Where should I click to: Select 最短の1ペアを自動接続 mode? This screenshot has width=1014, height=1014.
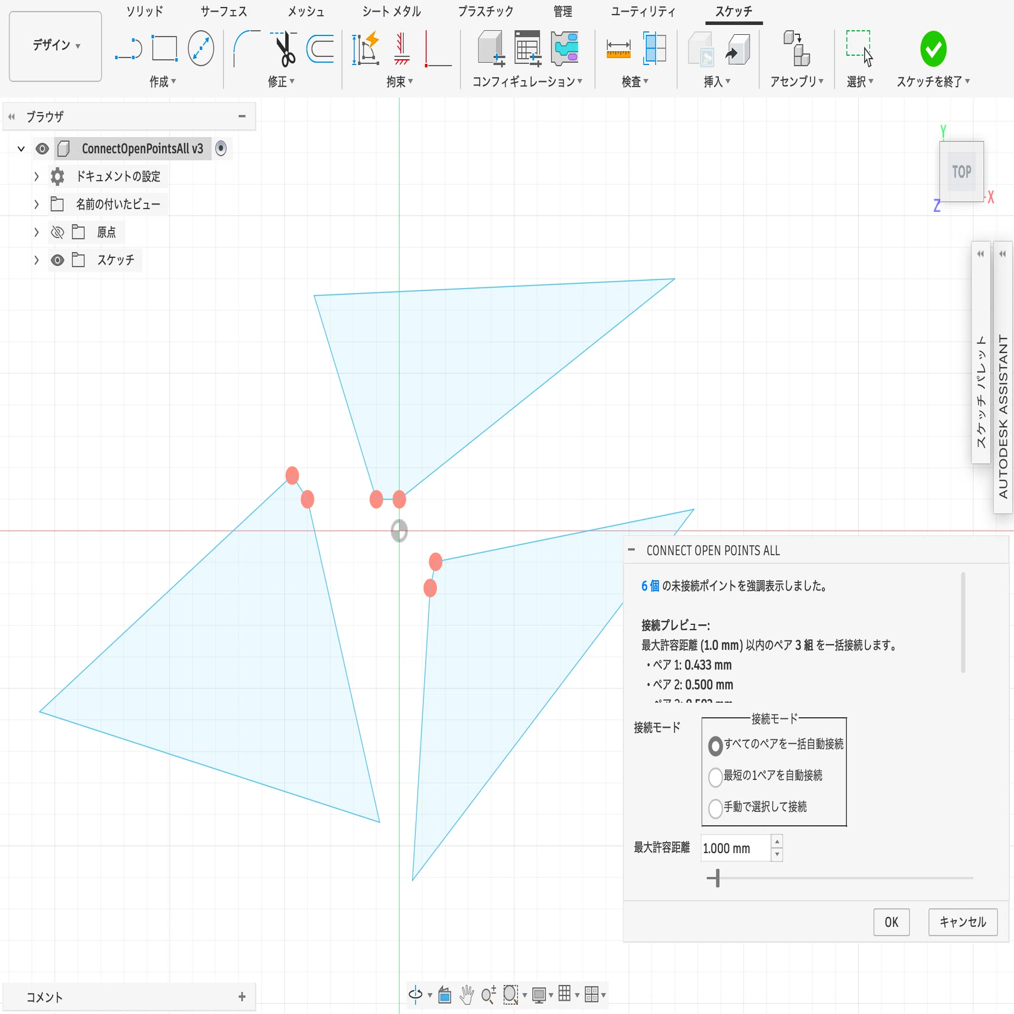[715, 777]
